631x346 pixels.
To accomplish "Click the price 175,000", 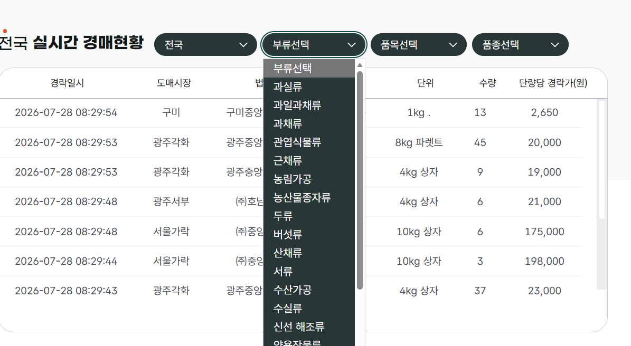I will point(544,232).
